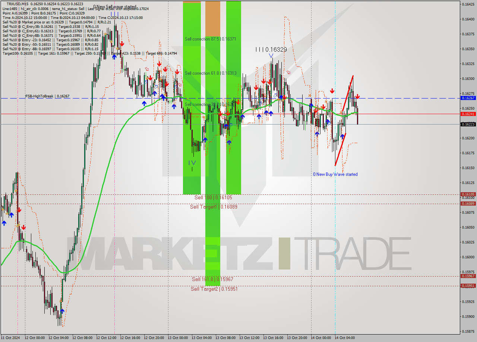Screen dimensions: 477x342
Task: Select the "Sell Target1 | 0.16089" label
Action: (x=214, y=207)
